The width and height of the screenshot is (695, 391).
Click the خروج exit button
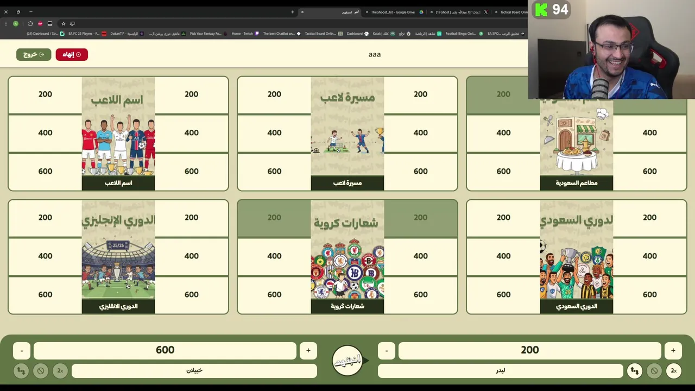34,54
